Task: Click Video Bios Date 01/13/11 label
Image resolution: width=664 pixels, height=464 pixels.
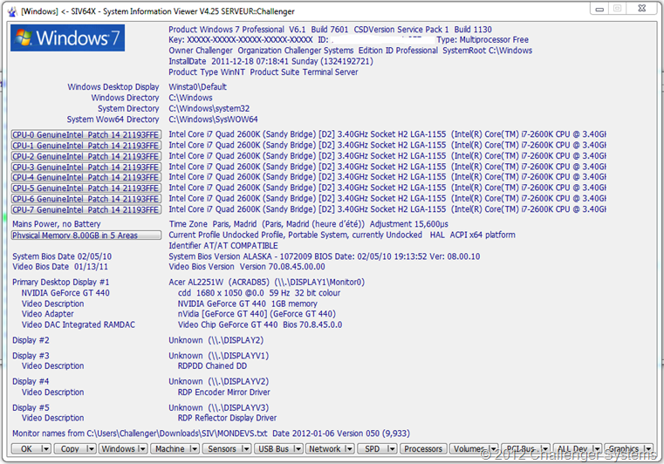Action: coord(59,267)
